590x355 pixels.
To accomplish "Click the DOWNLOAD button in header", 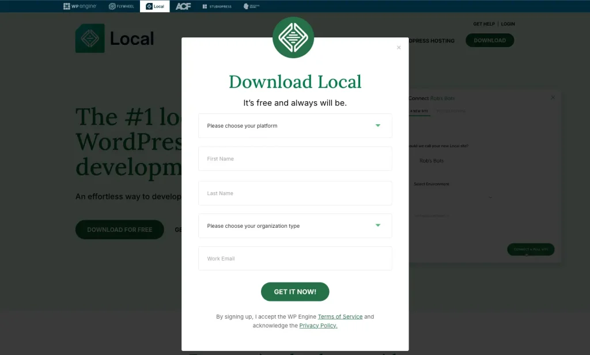I will coord(490,40).
